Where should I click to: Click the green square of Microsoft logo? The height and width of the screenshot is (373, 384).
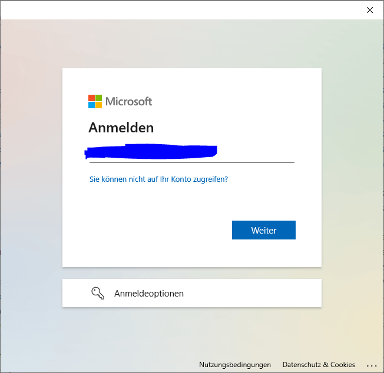[99, 98]
